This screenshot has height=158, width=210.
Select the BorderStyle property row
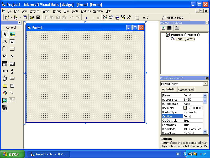(x=182, y=112)
